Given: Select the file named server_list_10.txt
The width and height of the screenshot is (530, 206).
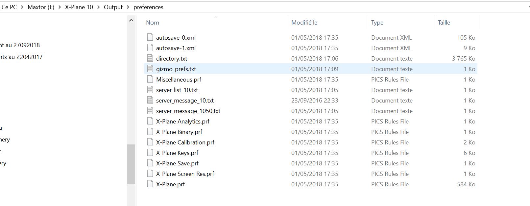Looking at the screenshot, I should tap(177, 90).
